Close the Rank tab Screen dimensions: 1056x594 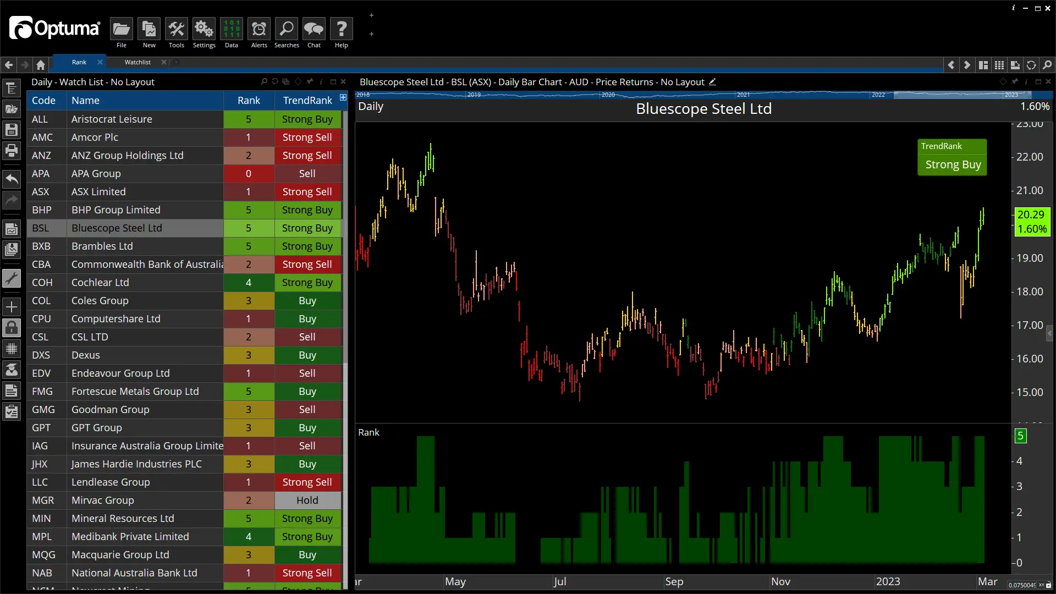click(100, 62)
